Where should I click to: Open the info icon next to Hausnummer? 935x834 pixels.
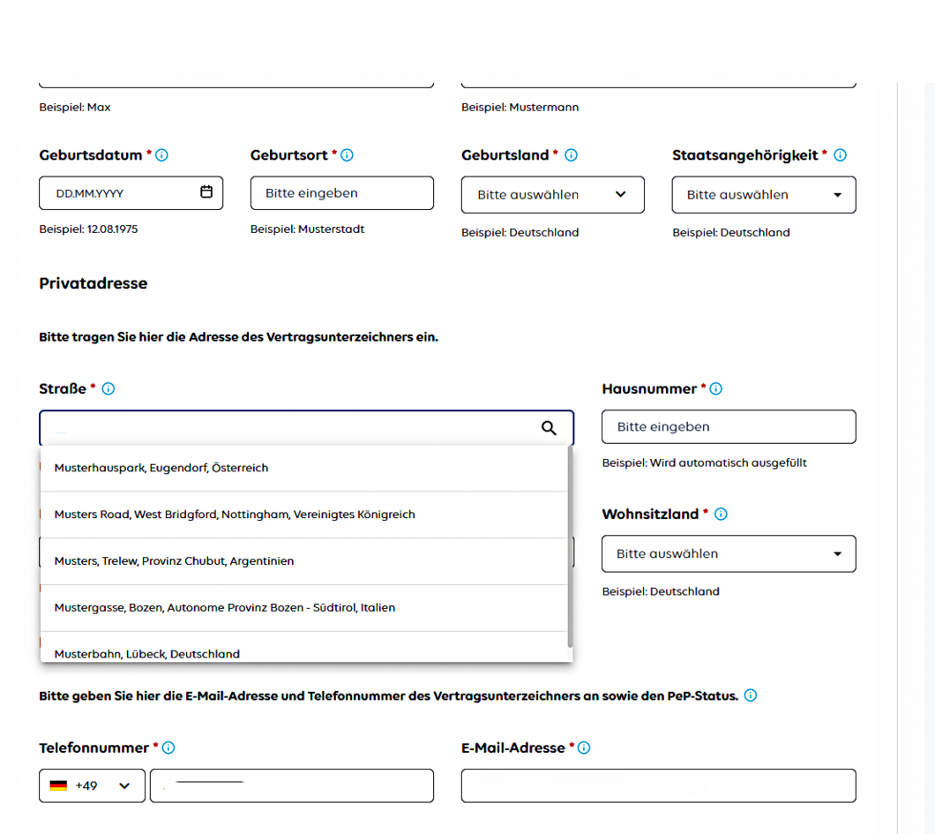click(715, 389)
